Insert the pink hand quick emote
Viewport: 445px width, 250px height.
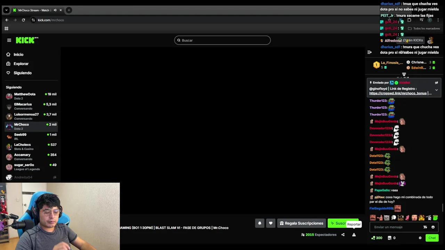pyautogui.click(x=407, y=218)
